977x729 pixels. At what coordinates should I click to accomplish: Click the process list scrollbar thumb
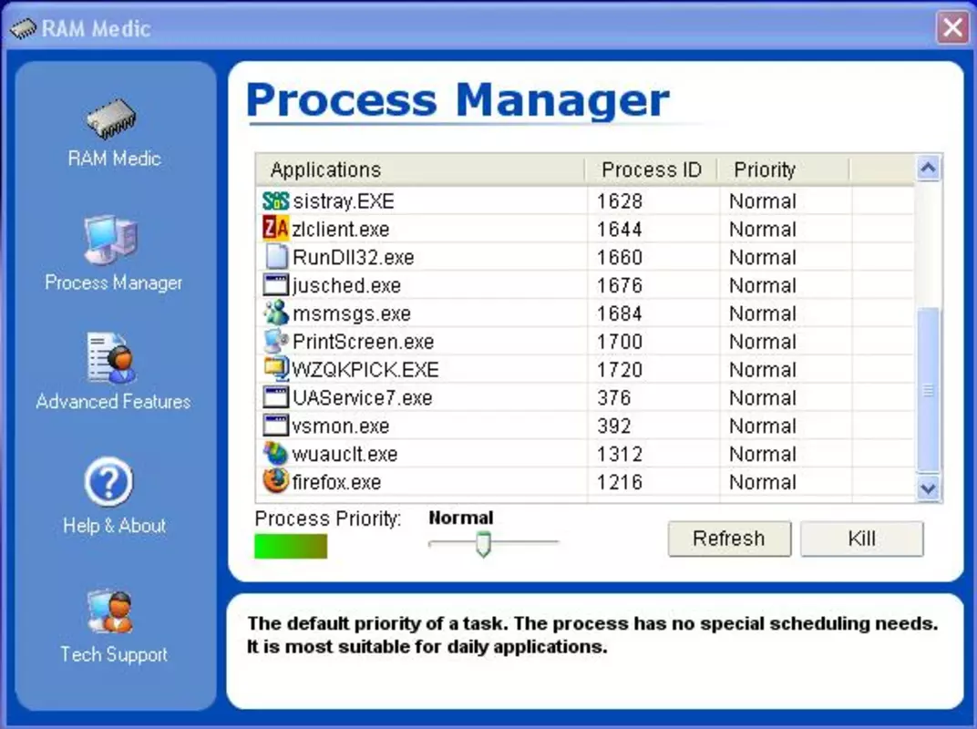[x=929, y=389]
